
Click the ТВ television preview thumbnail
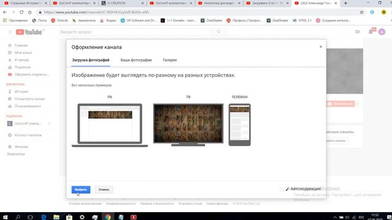click(188, 125)
